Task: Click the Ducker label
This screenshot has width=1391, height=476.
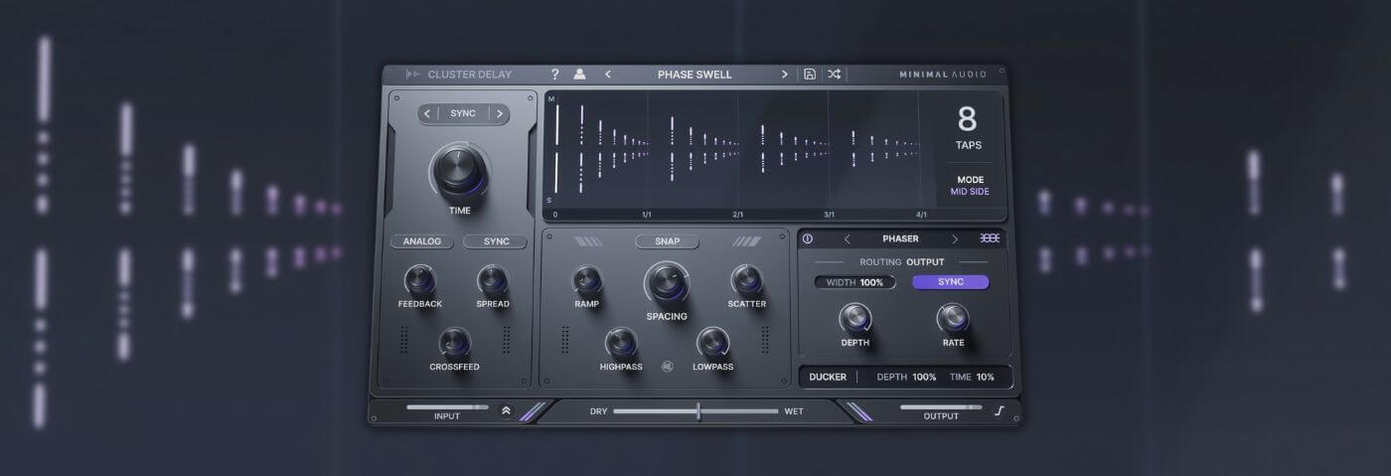Action: (x=828, y=378)
